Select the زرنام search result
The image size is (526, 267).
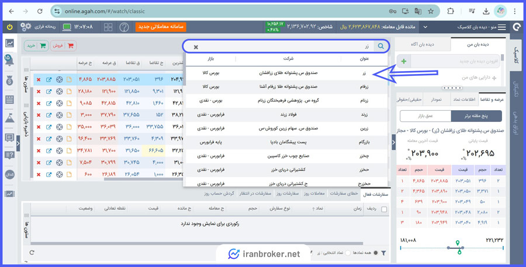click(x=287, y=101)
